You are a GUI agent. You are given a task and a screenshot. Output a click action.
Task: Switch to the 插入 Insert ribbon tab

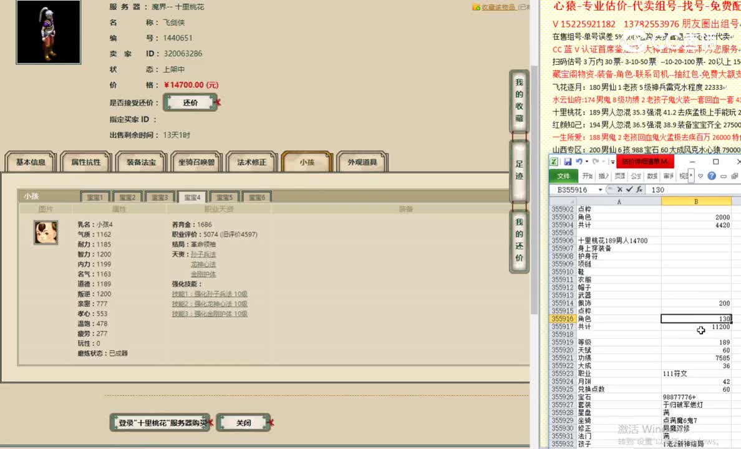[604, 176]
